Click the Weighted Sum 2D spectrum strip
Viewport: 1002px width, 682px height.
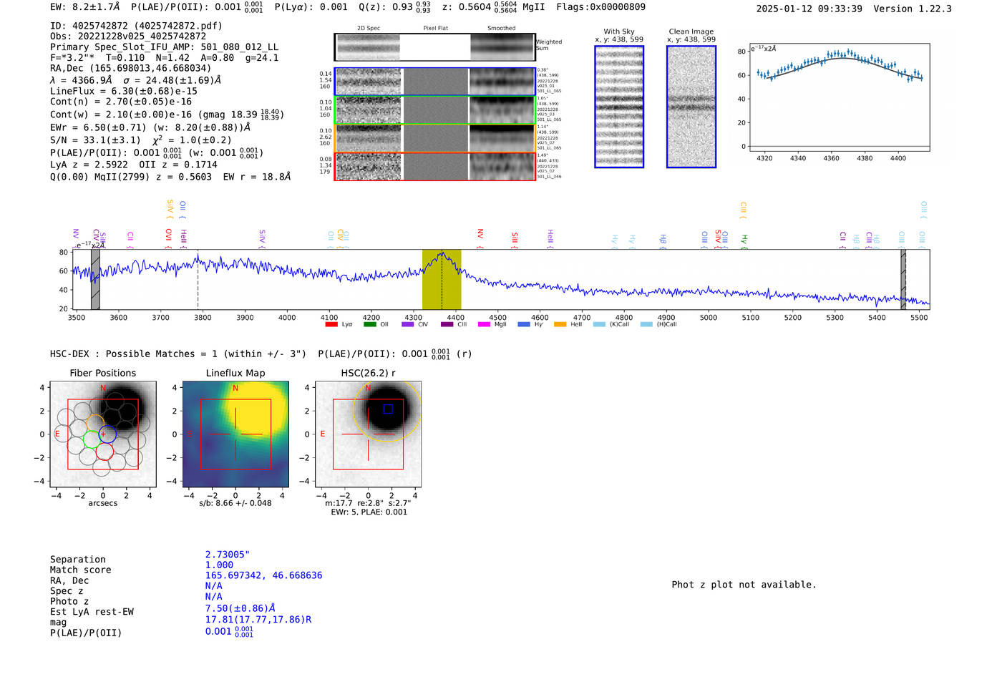point(434,47)
